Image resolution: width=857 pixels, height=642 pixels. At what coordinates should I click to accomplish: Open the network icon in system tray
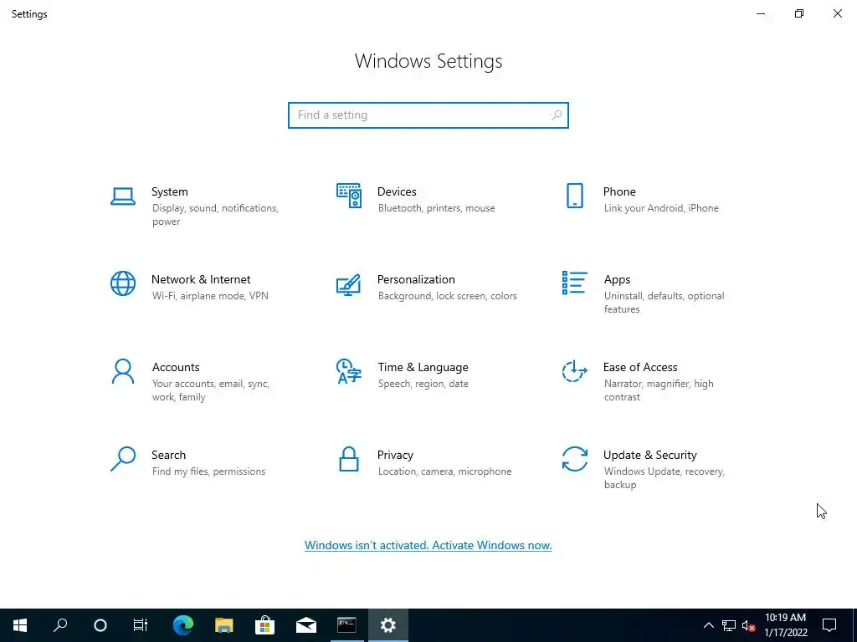click(x=729, y=625)
